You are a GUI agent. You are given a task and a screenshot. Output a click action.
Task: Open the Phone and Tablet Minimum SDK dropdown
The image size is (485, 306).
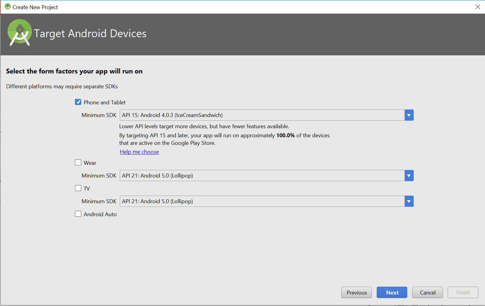pyautogui.click(x=409, y=115)
